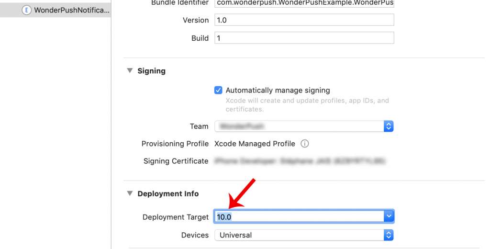Click the 'Automatically manage signing' label text
The width and height of the screenshot is (490, 249).
[x=278, y=90]
